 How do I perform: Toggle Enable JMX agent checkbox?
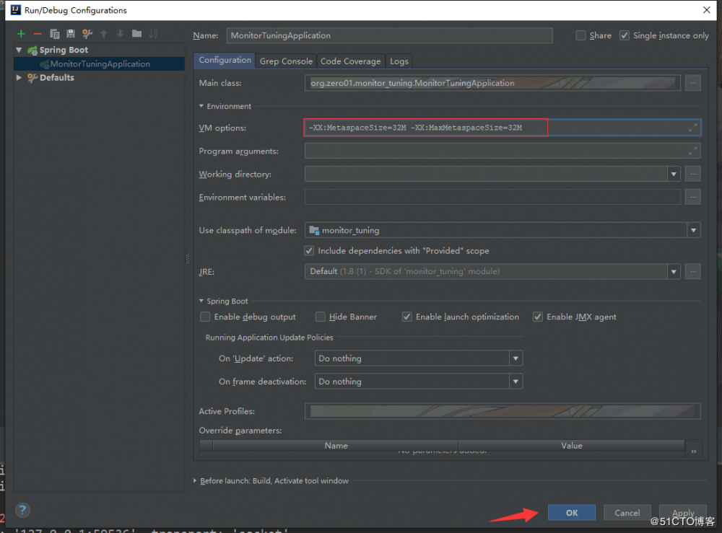tap(537, 317)
